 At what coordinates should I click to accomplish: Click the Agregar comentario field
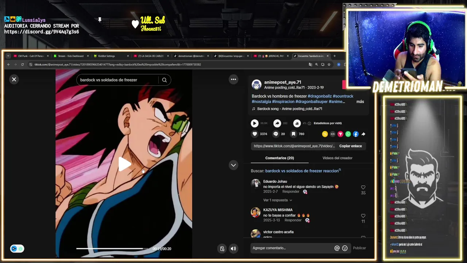click(x=292, y=248)
